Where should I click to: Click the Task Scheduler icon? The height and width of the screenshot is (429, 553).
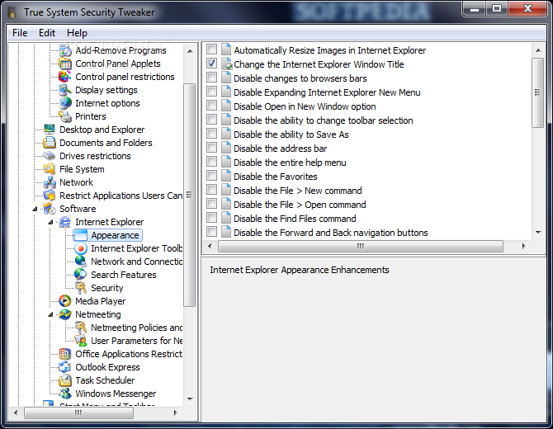click(65, 380)
